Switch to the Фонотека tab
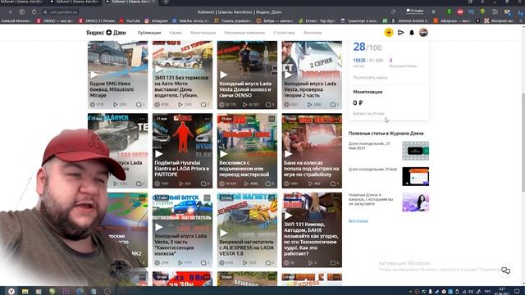Viewport: 525px width, 295px height. tap(313, 33)
